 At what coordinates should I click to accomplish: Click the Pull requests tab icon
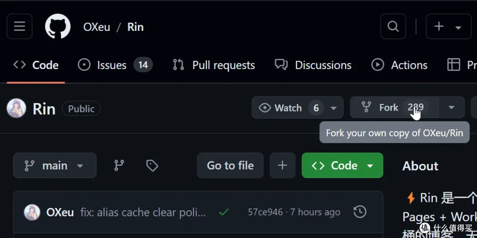(x=178, y=65)
